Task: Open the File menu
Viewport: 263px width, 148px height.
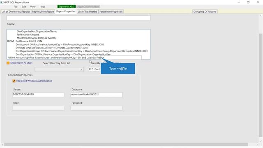Action: tap(16, 7)
